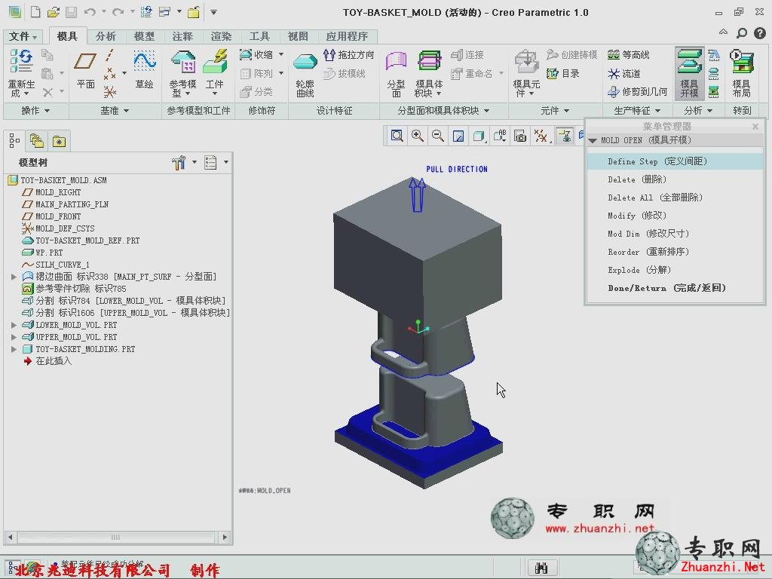772x579 pixels.
Task: Select Delete All (全部删除) menu entry
Action: [x=675, y=198]
